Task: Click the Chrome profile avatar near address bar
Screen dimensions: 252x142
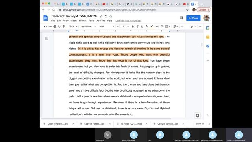Action: click(194, 9)
